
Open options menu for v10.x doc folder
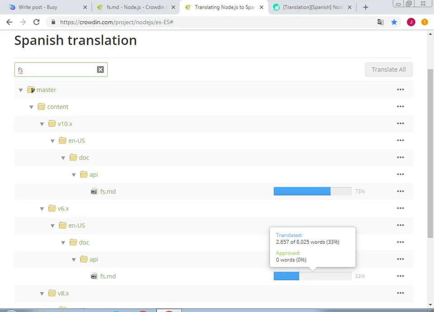[x=400, y=157]
